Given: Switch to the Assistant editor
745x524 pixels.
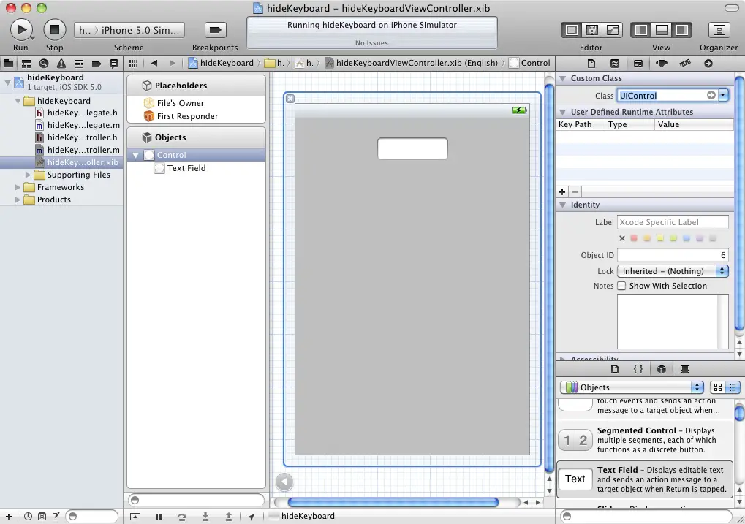Looking at the screenshot, I should [593, 30].
